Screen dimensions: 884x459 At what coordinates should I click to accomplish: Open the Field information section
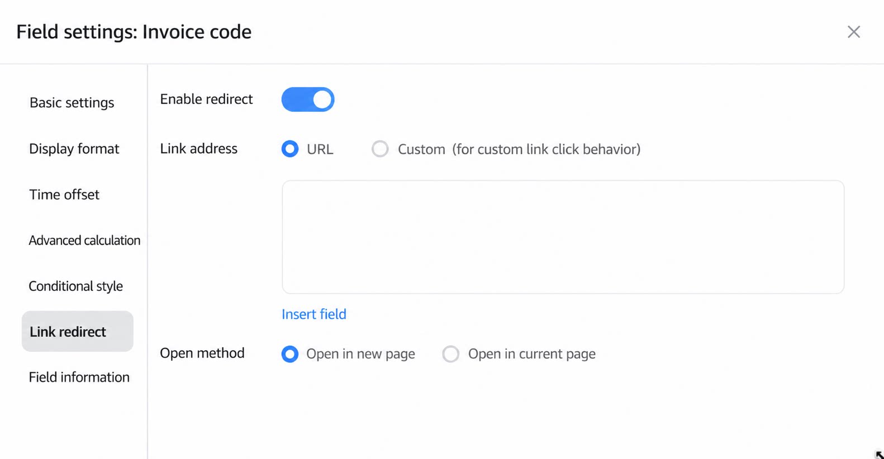79,377
